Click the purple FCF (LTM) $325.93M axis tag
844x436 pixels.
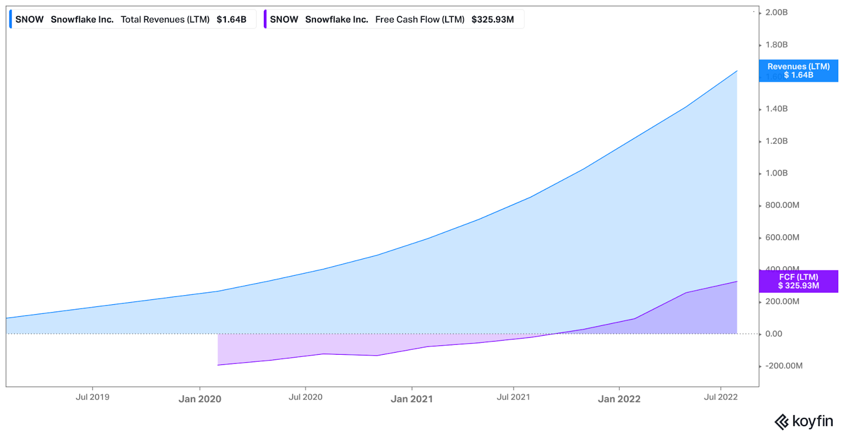[799, 281]
